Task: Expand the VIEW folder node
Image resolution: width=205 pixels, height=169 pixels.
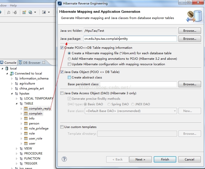Action: 16,148
